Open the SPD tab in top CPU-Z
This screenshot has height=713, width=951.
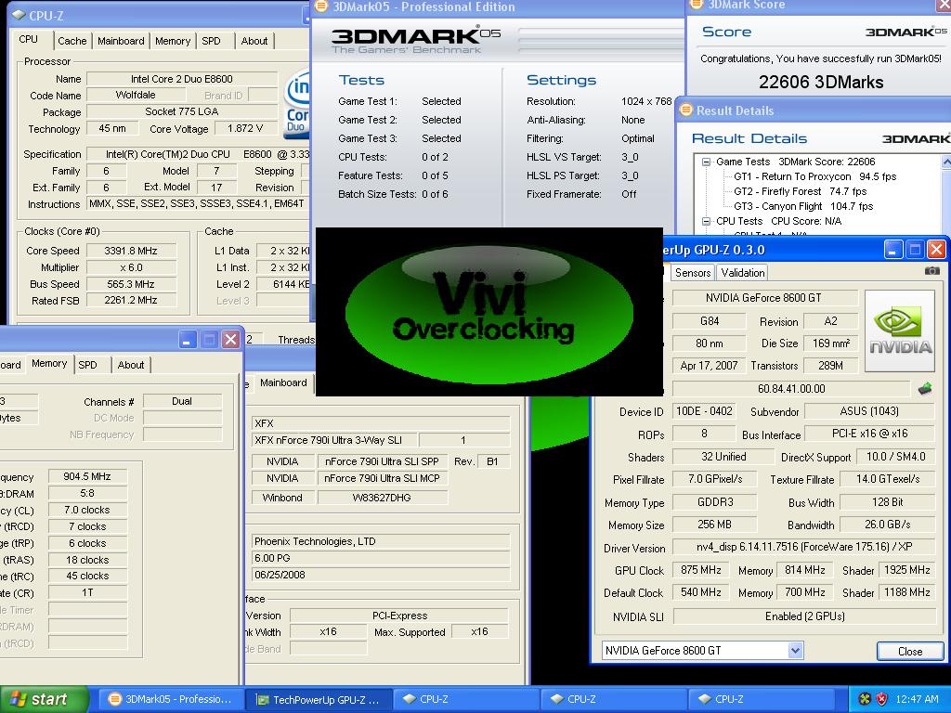[211, 41]
